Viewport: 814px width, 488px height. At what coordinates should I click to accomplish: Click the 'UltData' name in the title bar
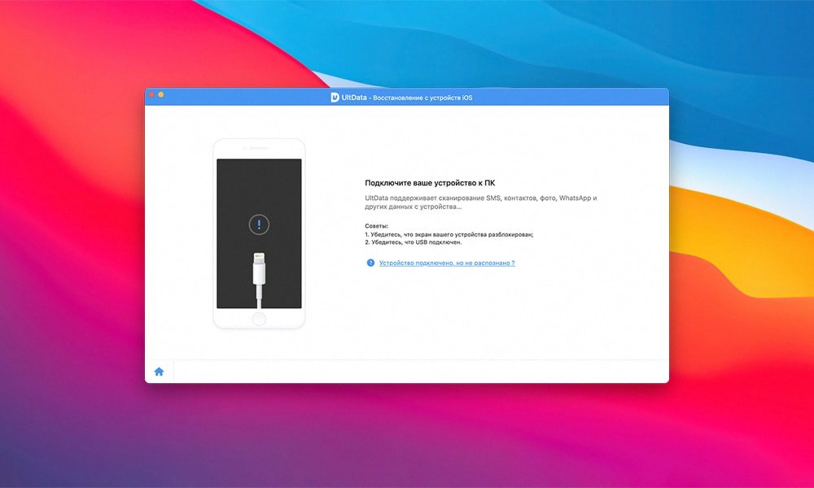(x=353, y=98)
